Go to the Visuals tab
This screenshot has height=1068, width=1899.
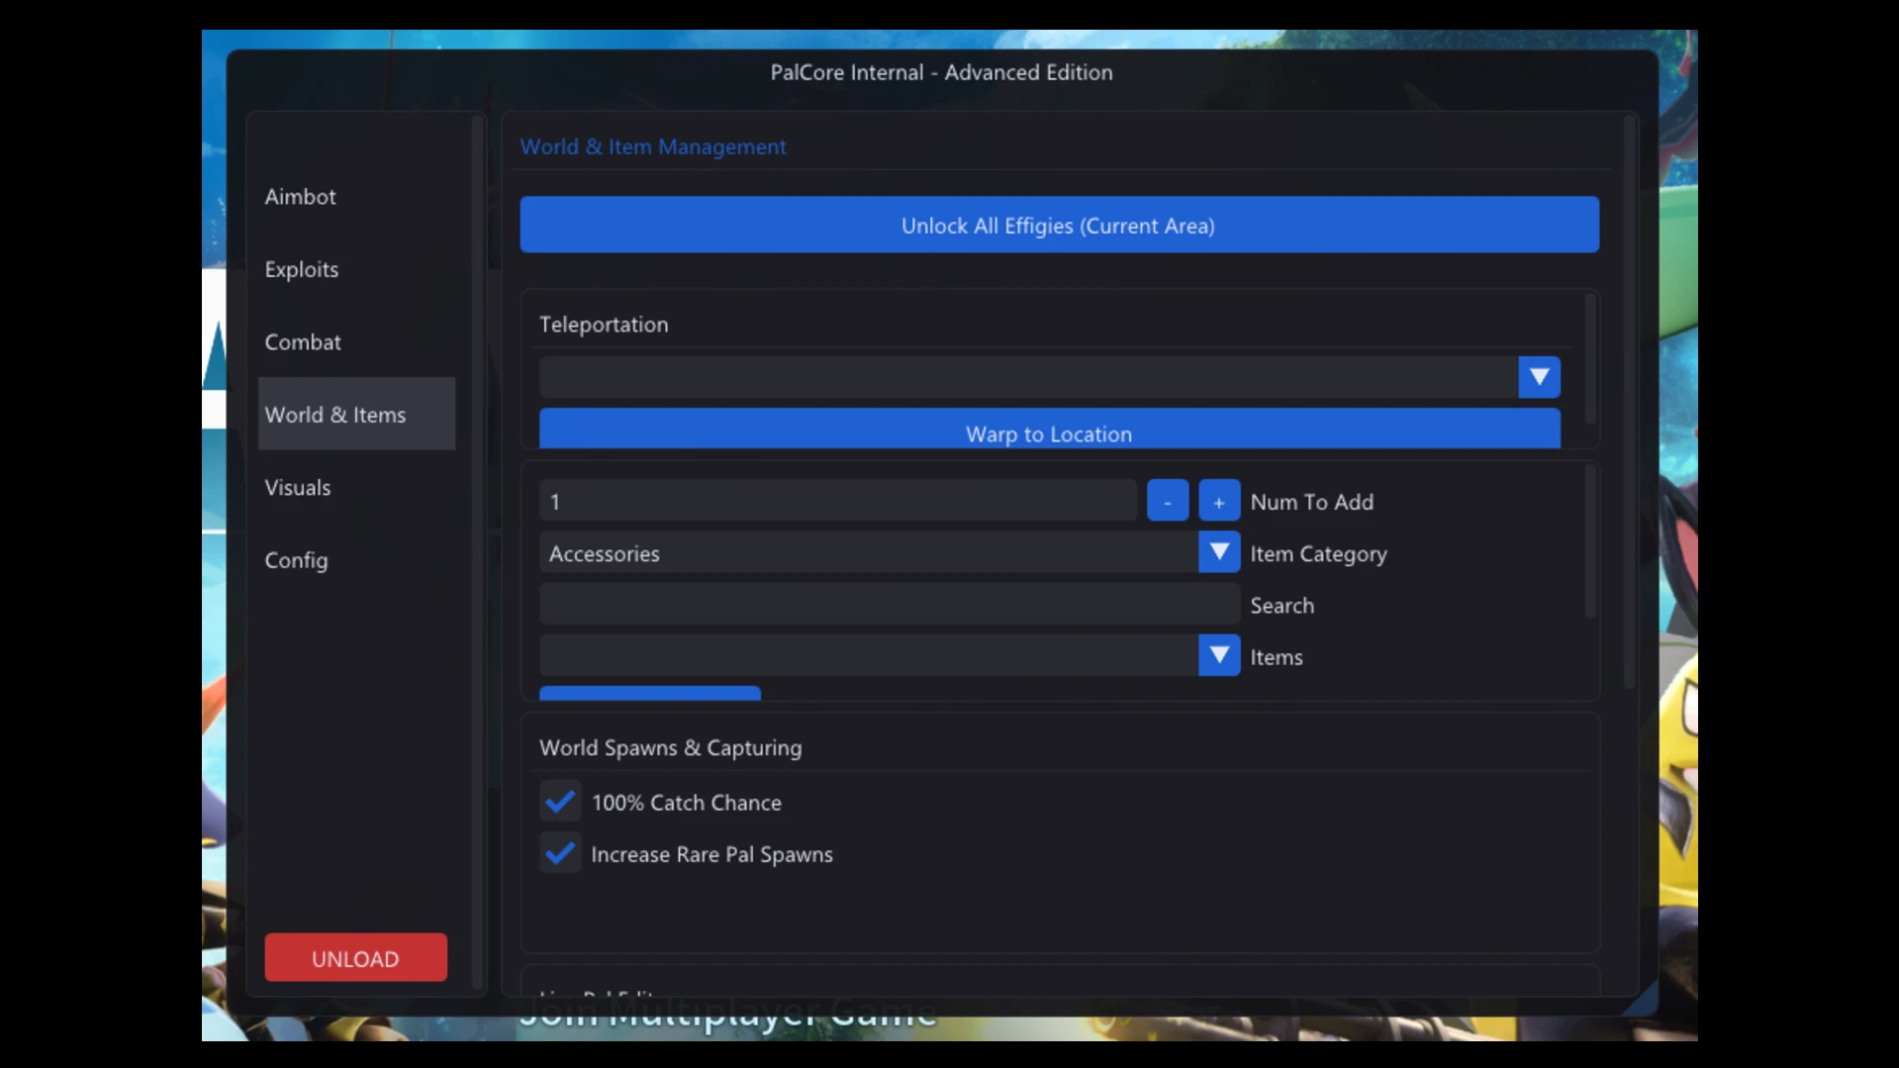356,487
